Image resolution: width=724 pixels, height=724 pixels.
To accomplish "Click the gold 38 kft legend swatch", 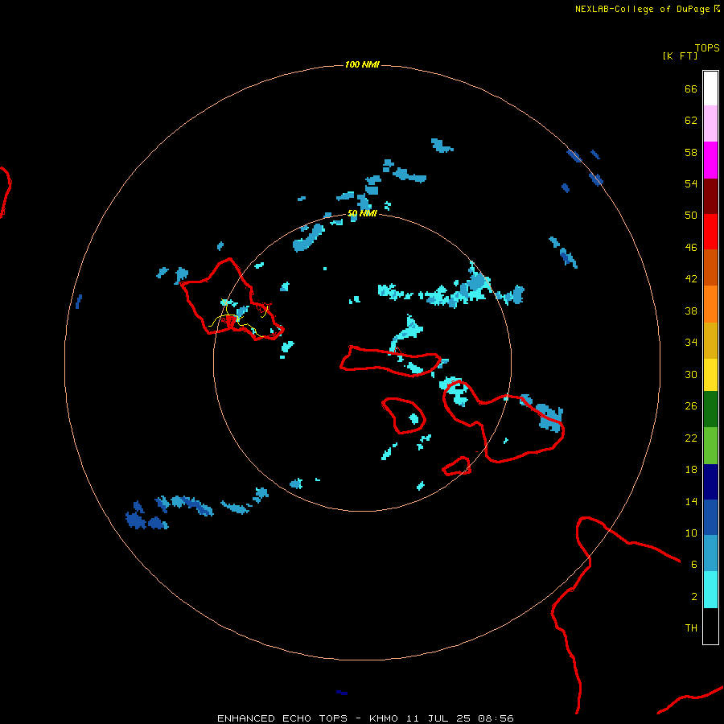I will (710, 340).
